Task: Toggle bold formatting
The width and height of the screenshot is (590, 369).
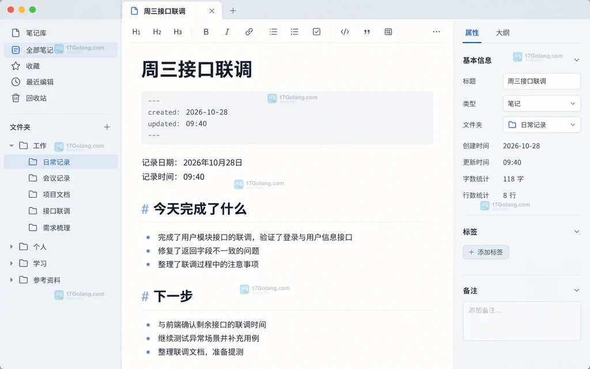Action: pos(206,32)
